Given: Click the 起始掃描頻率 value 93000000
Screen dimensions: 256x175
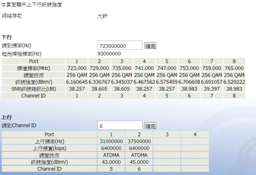Looking at the screenshot, I should 109,54.
